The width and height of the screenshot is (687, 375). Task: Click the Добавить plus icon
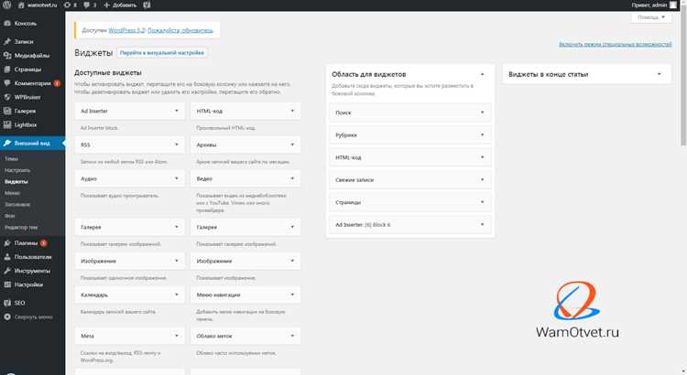click(106, 5)
